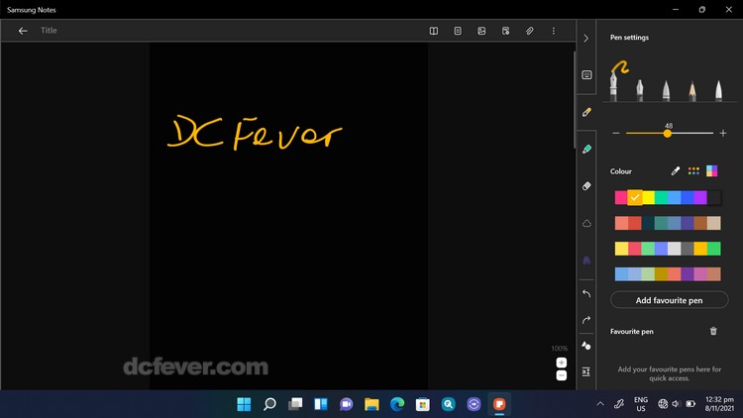Select the eraser tool in the side toolbar

coord(586,185)
